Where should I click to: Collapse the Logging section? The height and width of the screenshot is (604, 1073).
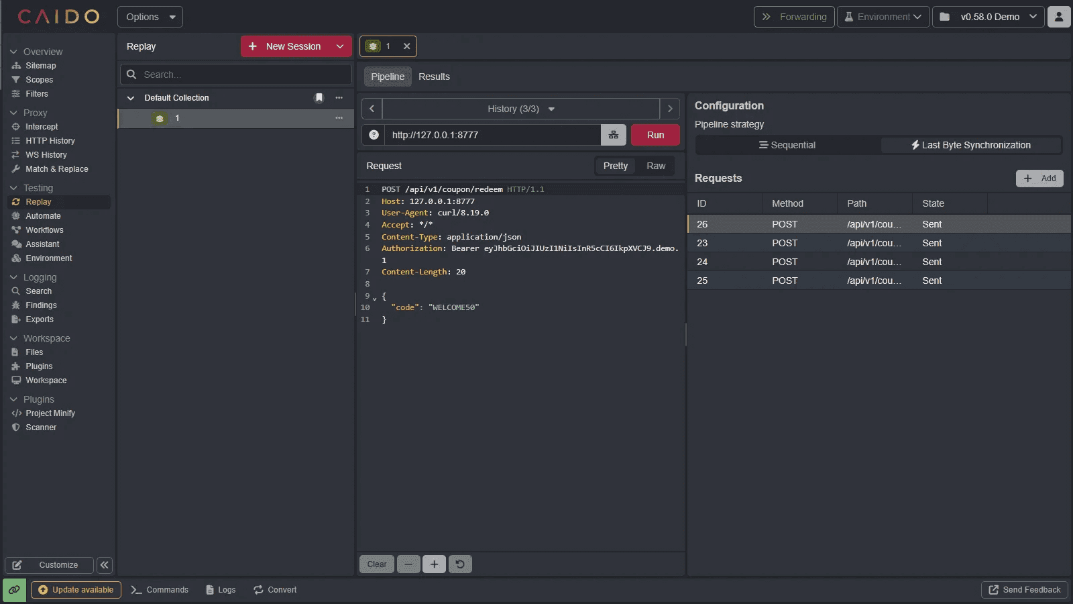[x=13, y=277]
